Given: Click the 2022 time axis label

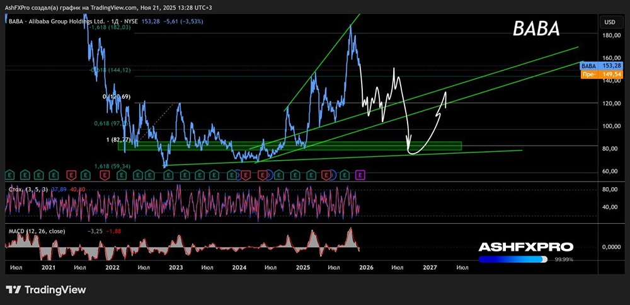Looking at the screenshot, I should tap(112, 267).
